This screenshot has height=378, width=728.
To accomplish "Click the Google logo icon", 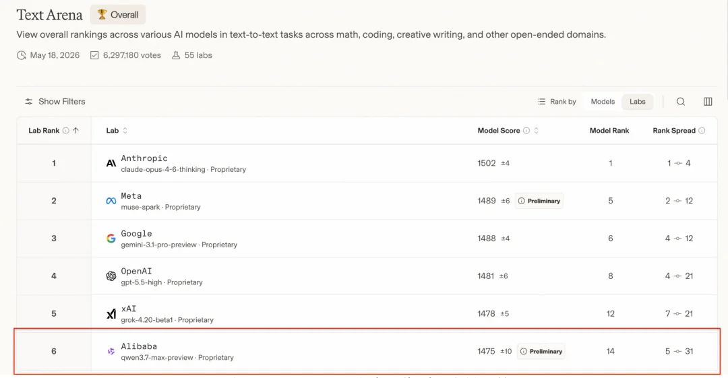I will point(111,239).
